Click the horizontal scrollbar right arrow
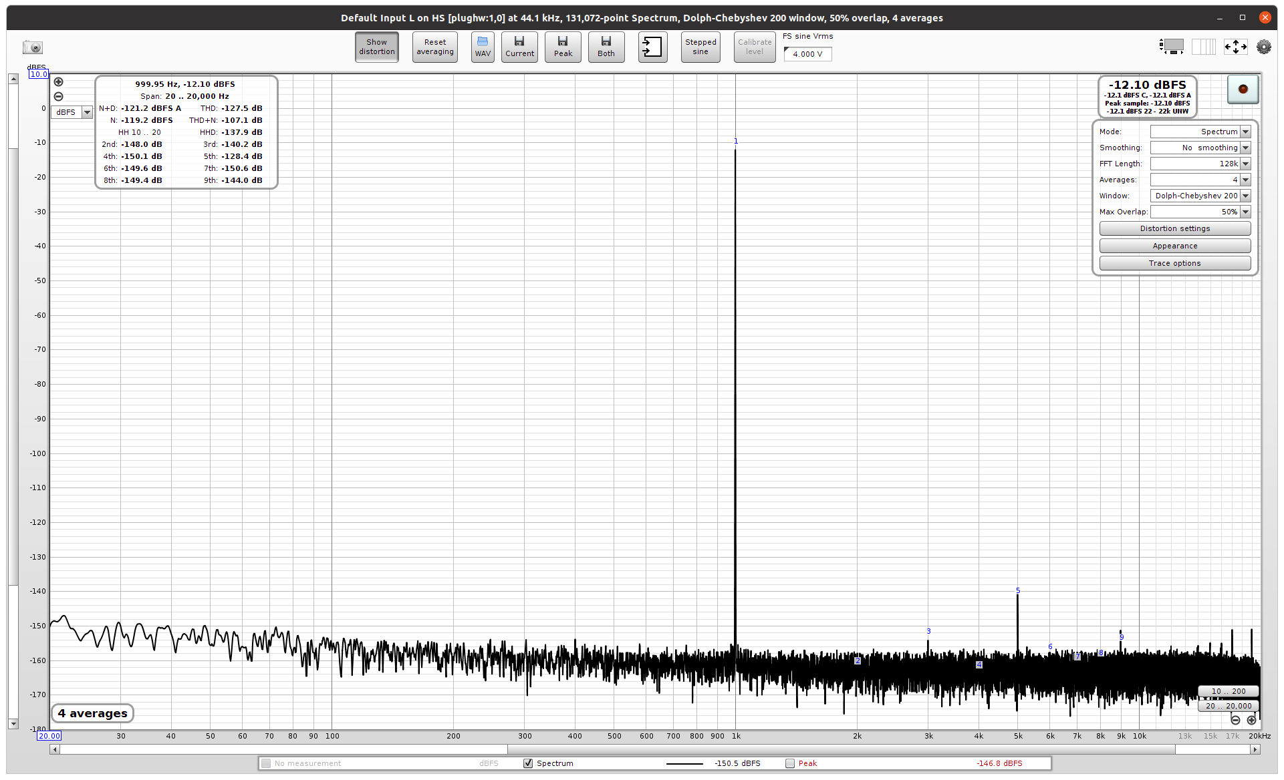The height and width of the screenshot is (780, 1284). [x=1255, y=749]
